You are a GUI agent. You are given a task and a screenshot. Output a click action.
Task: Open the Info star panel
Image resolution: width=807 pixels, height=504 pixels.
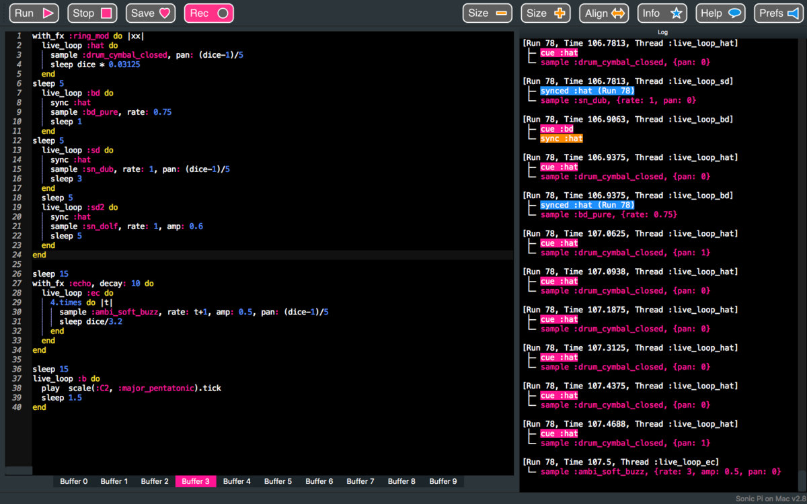click(x=662, y=13)
